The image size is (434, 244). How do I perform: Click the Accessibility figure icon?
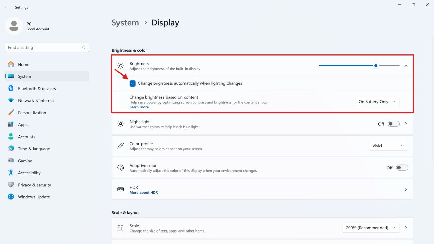[11, 173]
